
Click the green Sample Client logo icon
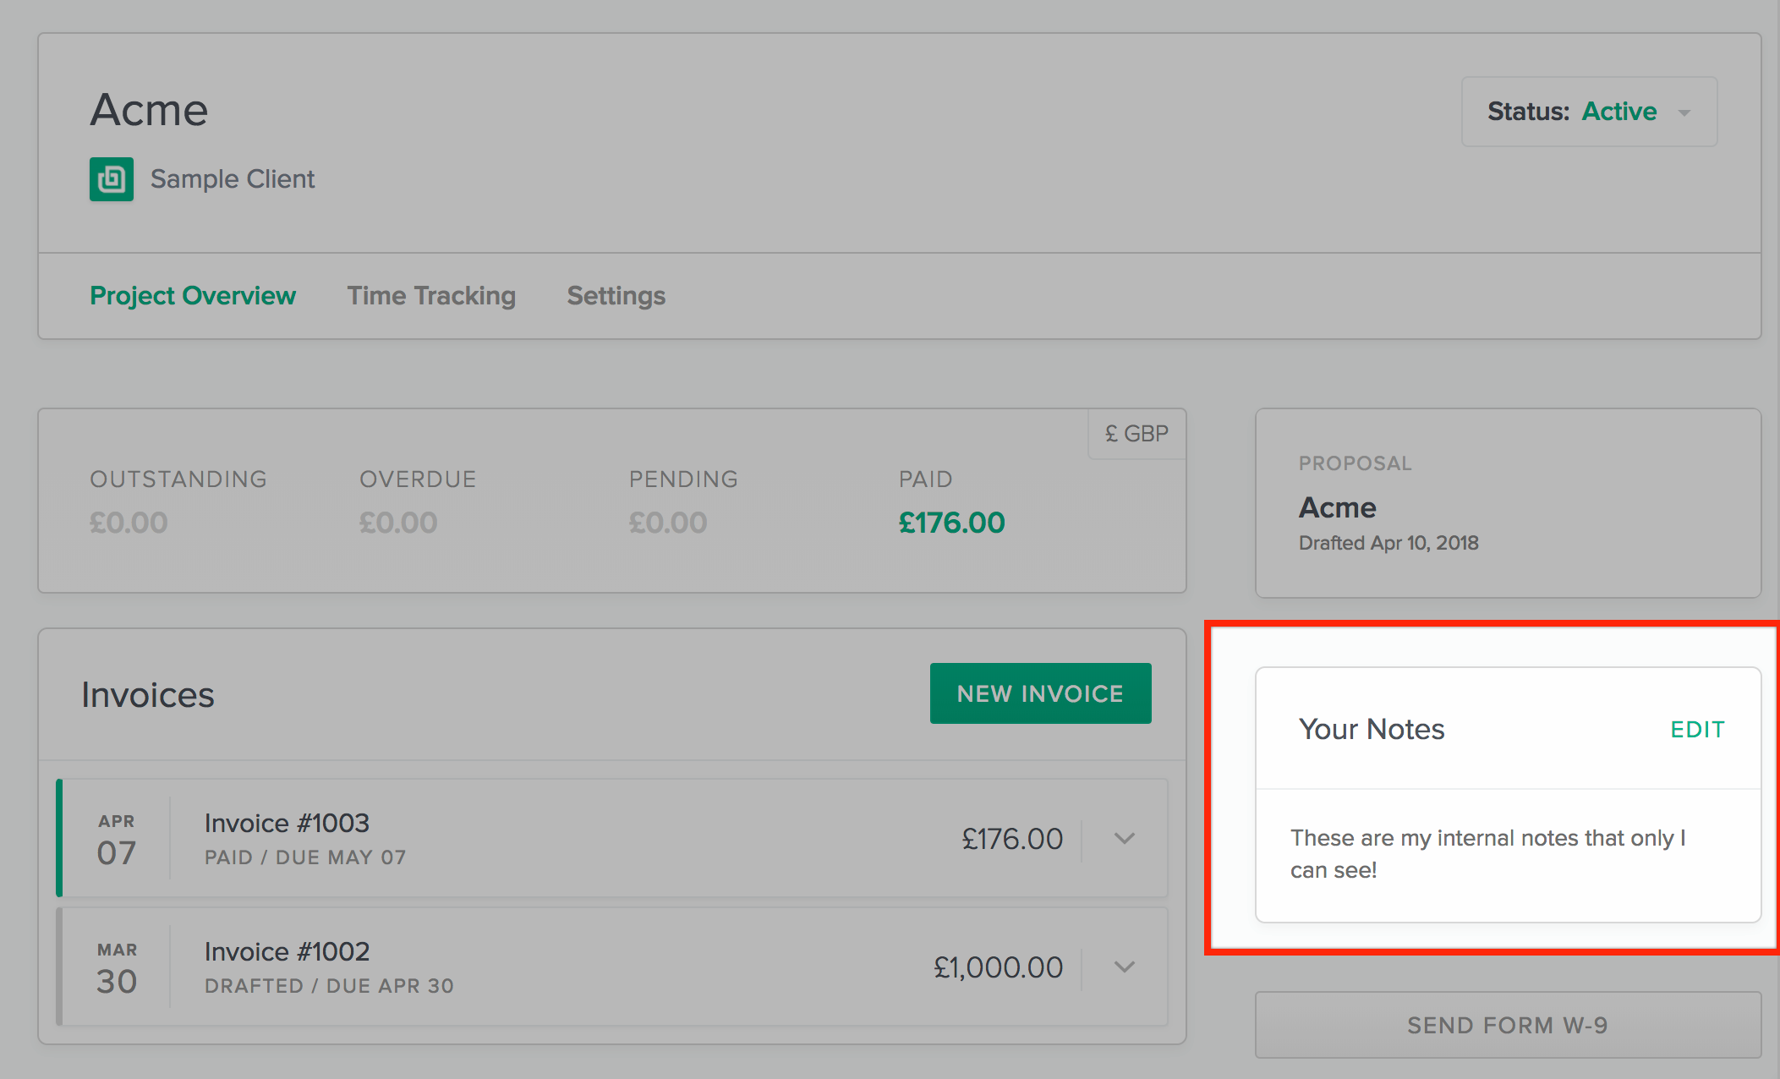[x=112, y=179]
